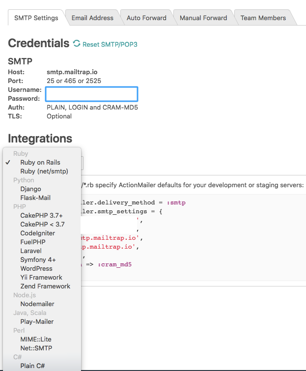
Task: Open the Team Members tab
Action: [x=263, y=18]
